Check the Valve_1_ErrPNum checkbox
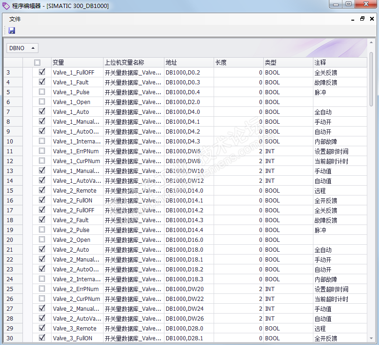This screenshot has height=345, width=379. [x=42, y=151]
